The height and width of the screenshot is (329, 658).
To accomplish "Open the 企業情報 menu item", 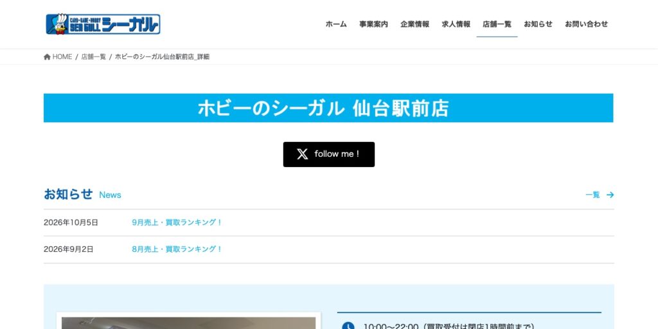I will click(414, 24).
